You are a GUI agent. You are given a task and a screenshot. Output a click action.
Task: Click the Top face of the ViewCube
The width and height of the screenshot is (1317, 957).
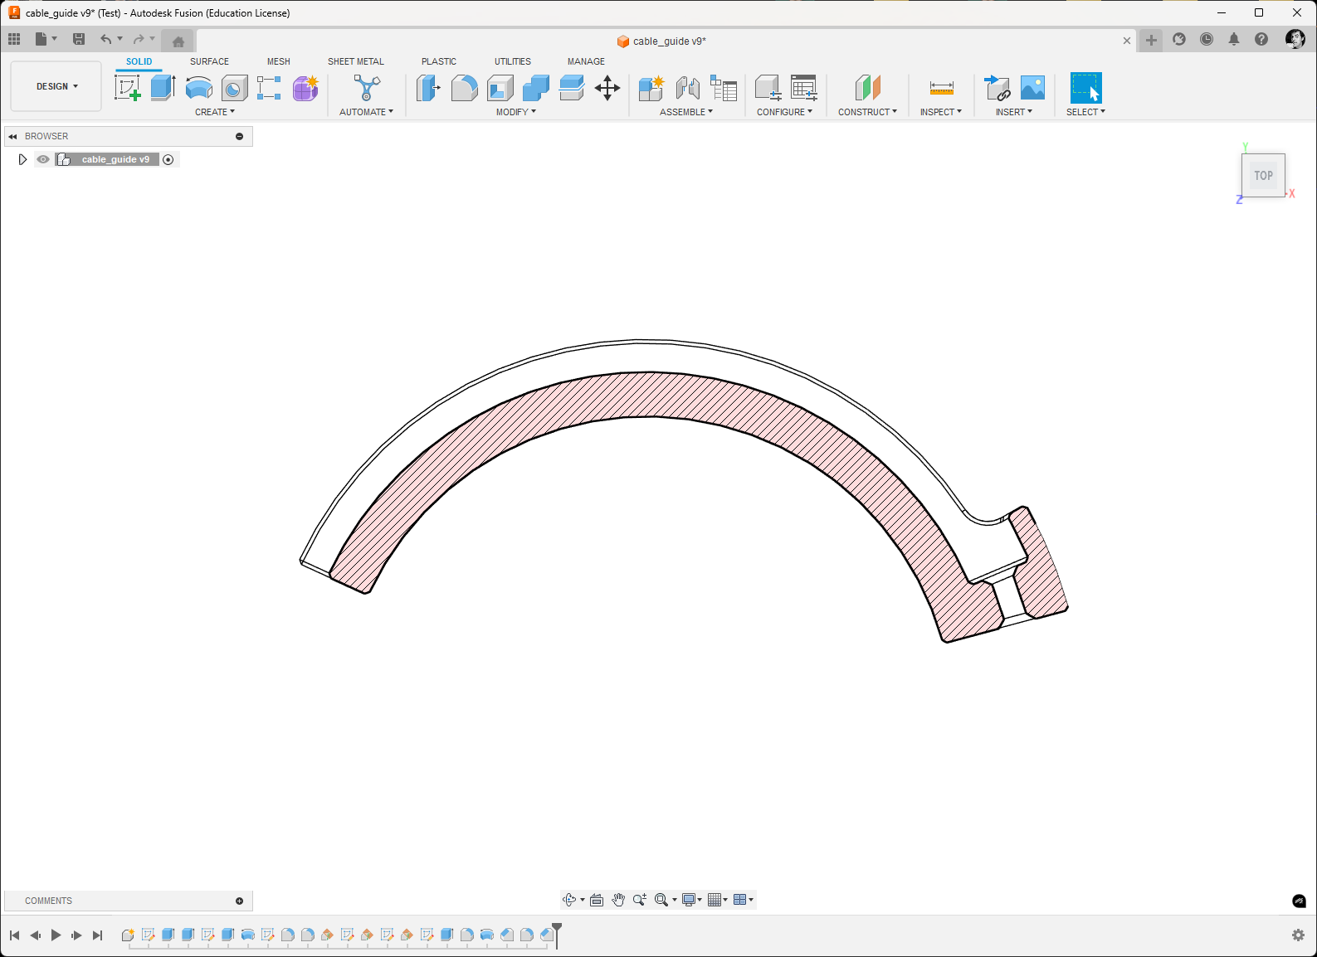[x=1263, y=175]
